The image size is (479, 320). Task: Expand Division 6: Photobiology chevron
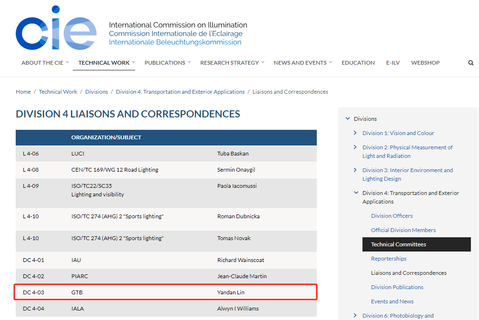(355, 315)
